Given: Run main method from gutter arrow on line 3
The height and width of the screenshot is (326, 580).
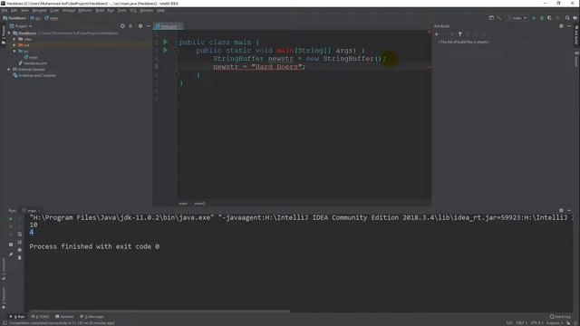Looking at the screenshot, I should [166, 51].
